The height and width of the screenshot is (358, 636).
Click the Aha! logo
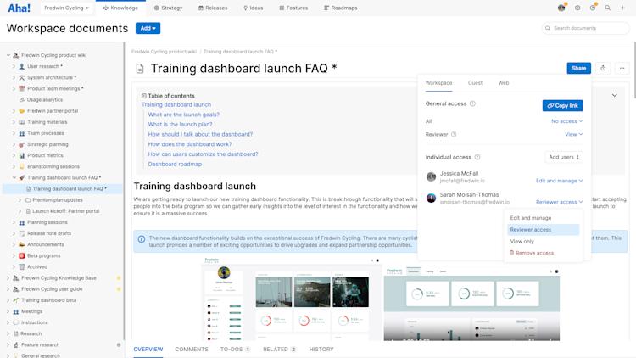point(19,8)
